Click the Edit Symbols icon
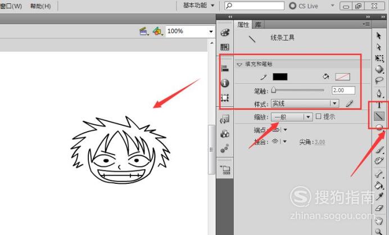 [x=157, y=31]
